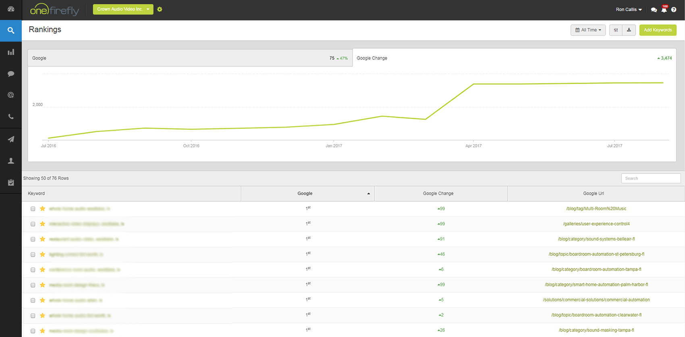
Task: Click the keyword Search input field
Action: click(x=651, y=178)
